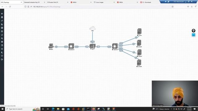Click the blue button below the lightbulb
Screen dimensions: 198x111
[193, 35]
